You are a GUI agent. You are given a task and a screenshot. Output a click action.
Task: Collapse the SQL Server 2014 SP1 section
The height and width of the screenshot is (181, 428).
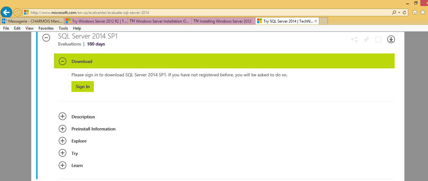tap(46, 38)
